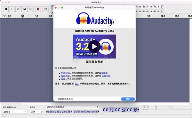
Task: Click the green timeline playhead triangle
Action: pos(4,16)
